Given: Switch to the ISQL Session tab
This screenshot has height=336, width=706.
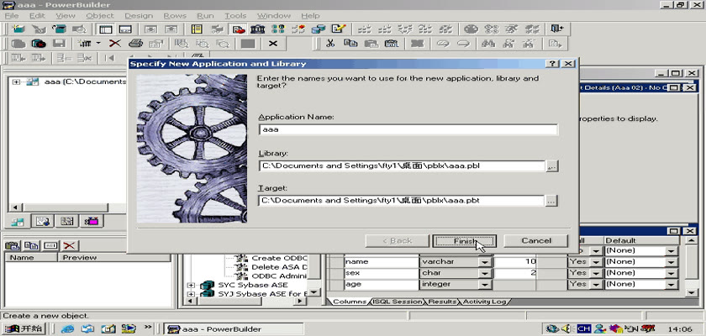Looking at the screenshot, I should (x=398, y=302).
